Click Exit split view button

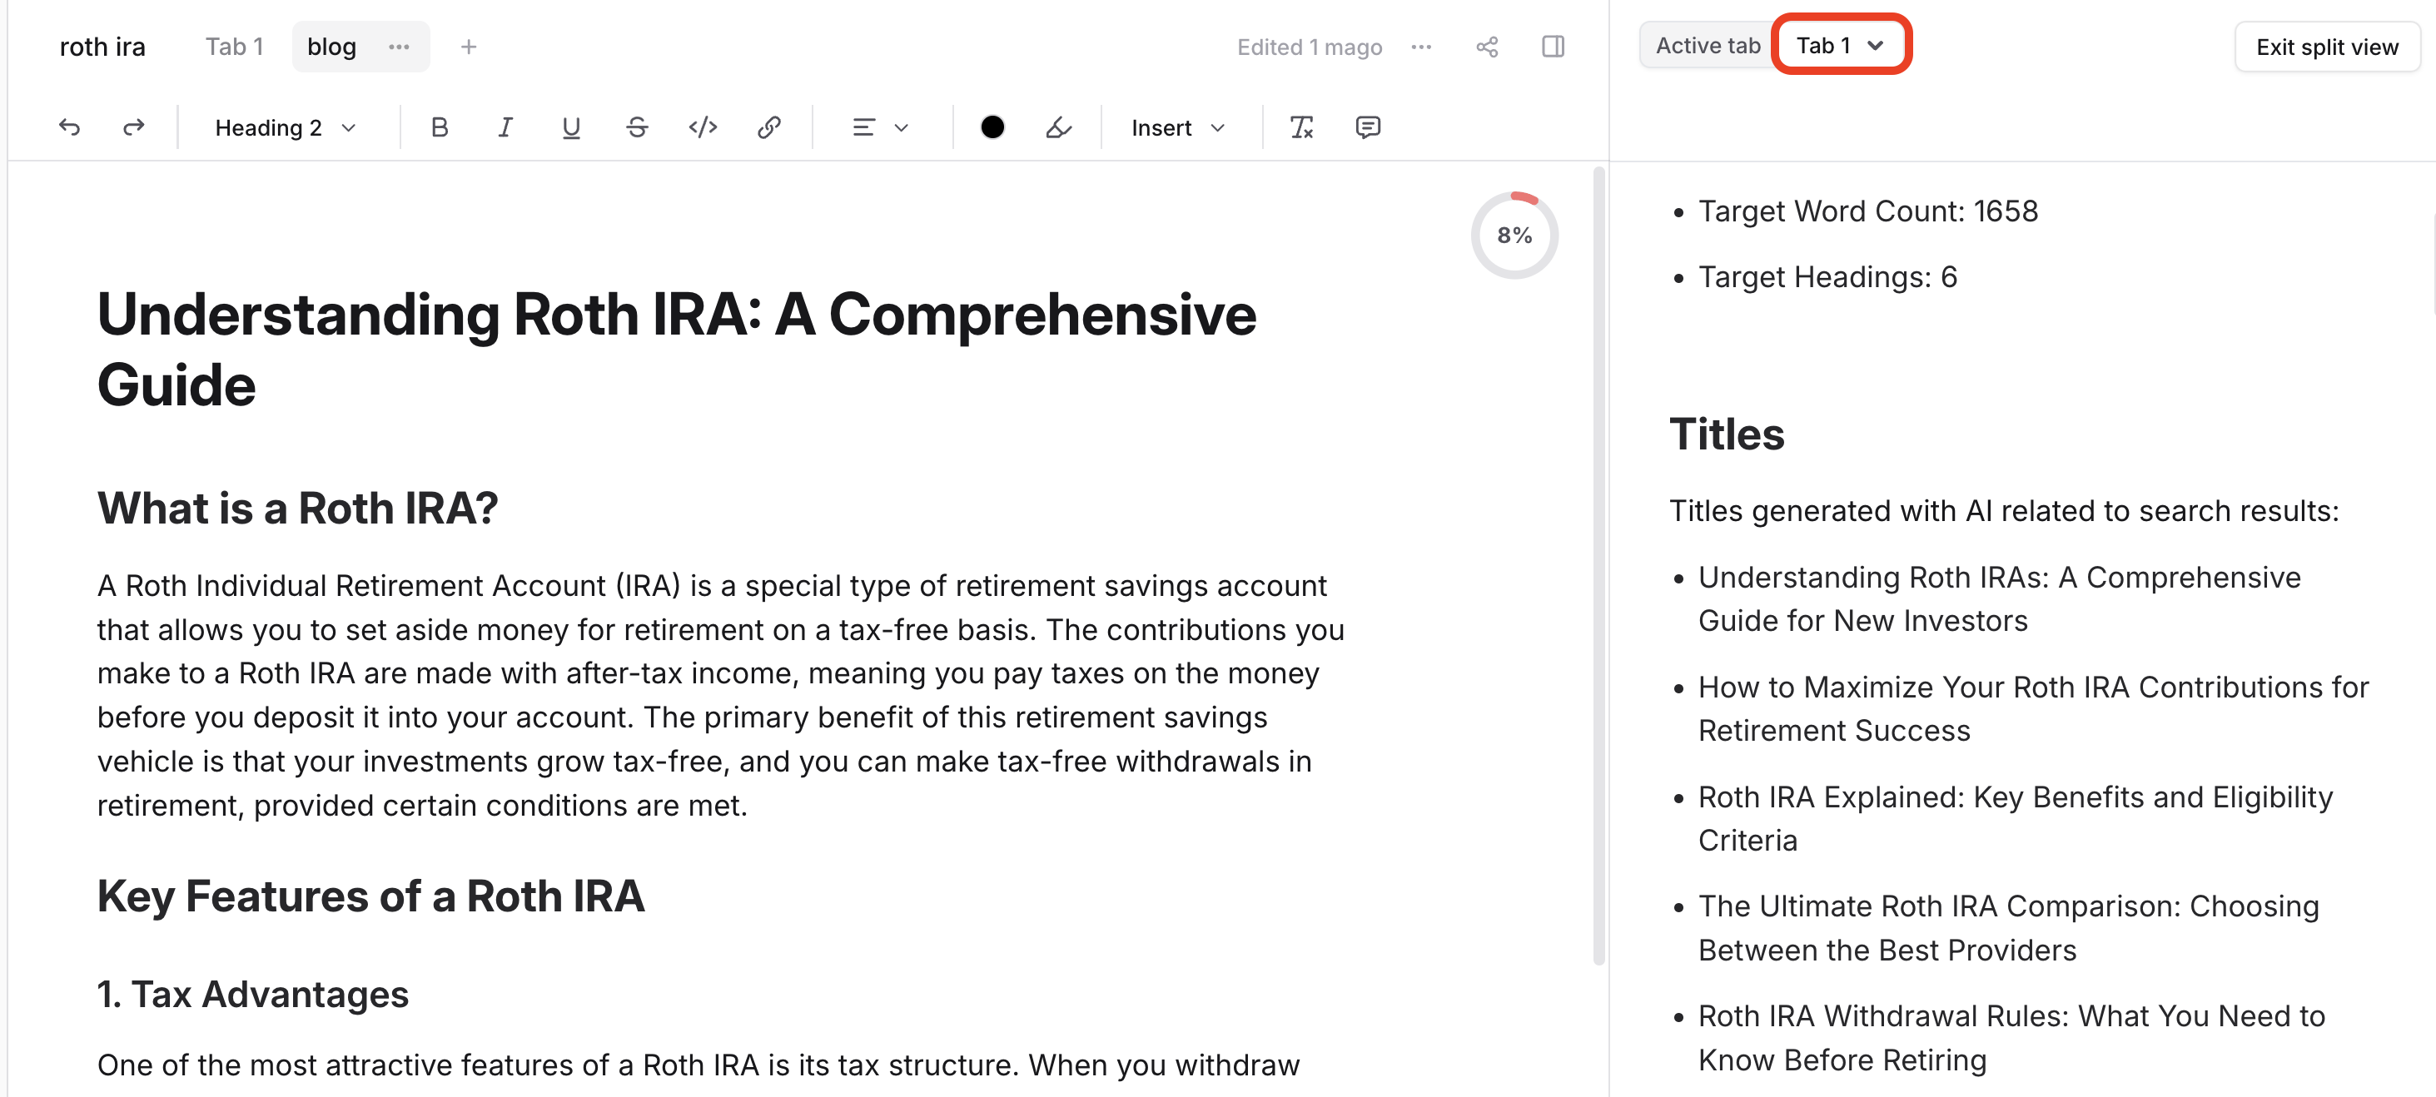click(x=2326, y=47)
